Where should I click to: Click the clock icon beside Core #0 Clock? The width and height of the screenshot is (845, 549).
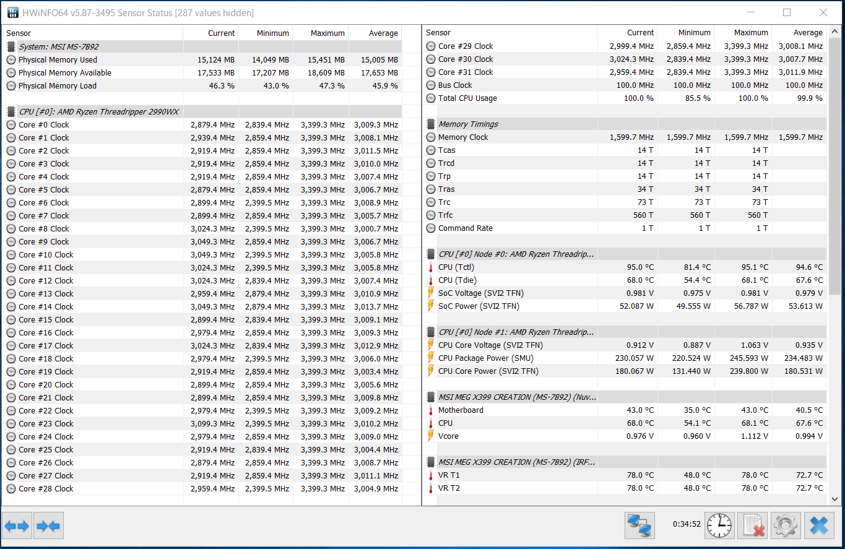coord(11,125)
